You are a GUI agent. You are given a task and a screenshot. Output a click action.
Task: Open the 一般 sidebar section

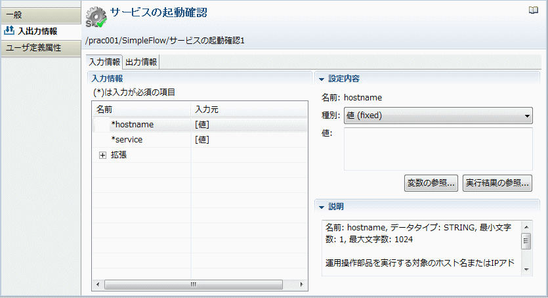coord(41,15)
